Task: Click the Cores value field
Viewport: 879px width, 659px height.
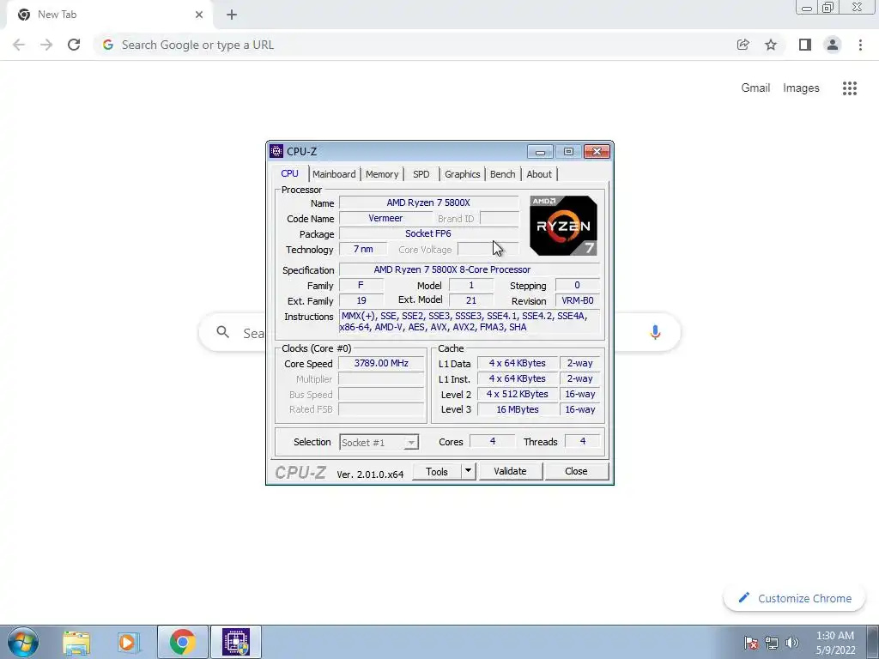Action: [492, 442]
